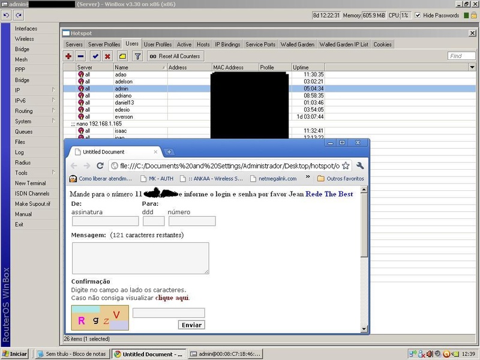The height and width of the screenshot is (360, 480).
Task: Click the volume icon in system tray
Action: [430, 354]
